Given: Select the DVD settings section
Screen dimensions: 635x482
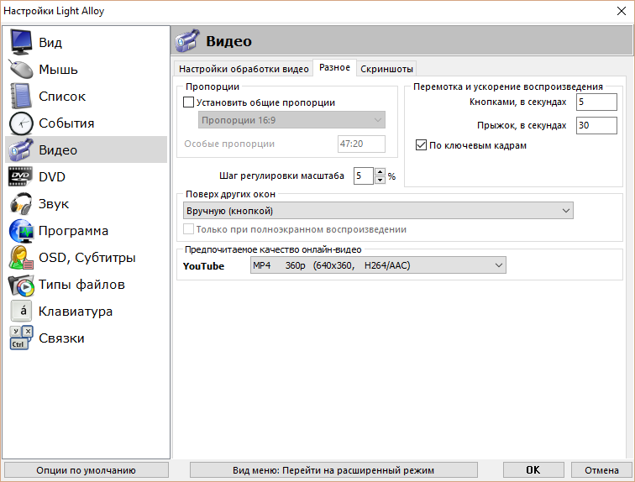Looking at the screenshot, I should [x=86, y=176].
